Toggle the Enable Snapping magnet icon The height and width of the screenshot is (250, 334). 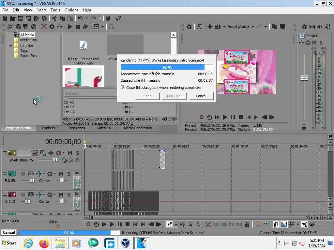point(276,224)
